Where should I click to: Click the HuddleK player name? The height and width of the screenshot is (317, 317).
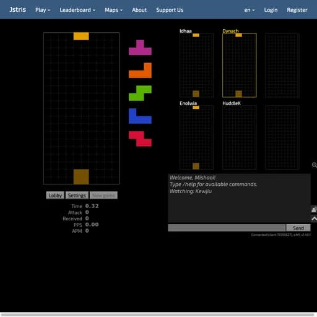(232, 103)
